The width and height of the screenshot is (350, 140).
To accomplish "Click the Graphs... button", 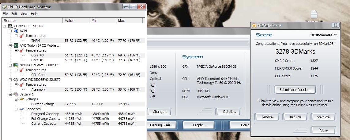I will [200, 125].
